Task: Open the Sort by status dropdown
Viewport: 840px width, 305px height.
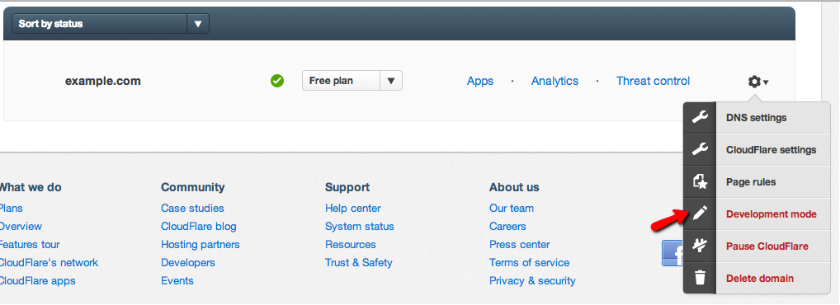Action: tap(111, 24)
